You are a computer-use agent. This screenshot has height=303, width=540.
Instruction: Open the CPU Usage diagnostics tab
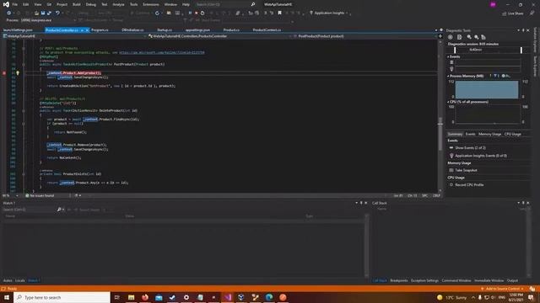click(512, 135)
